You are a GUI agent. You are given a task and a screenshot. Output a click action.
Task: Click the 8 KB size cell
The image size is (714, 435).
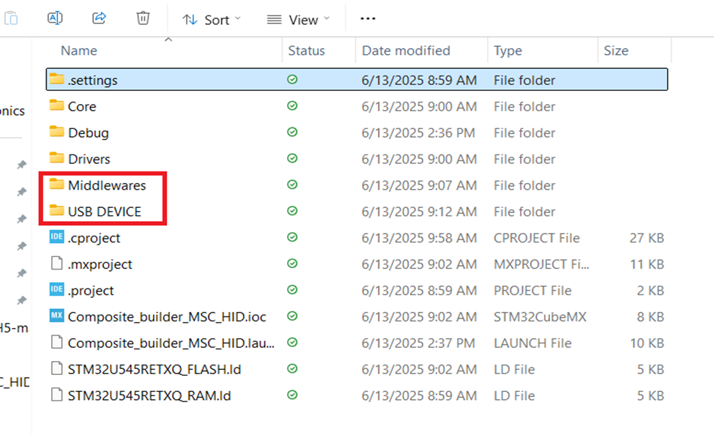pyautogui.click(x=650, y=317)
